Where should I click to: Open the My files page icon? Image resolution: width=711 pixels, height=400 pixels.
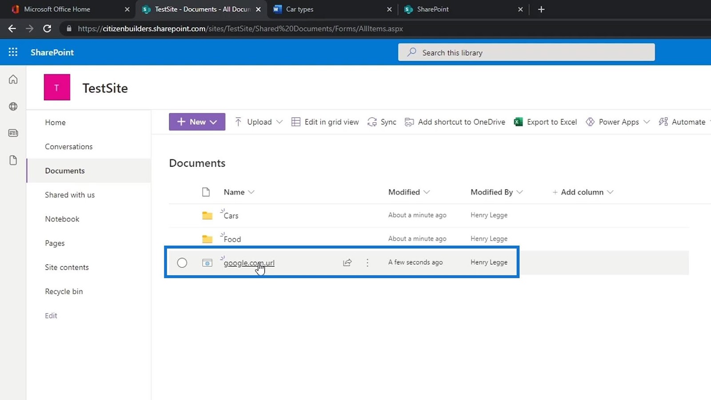coord(13,160)
